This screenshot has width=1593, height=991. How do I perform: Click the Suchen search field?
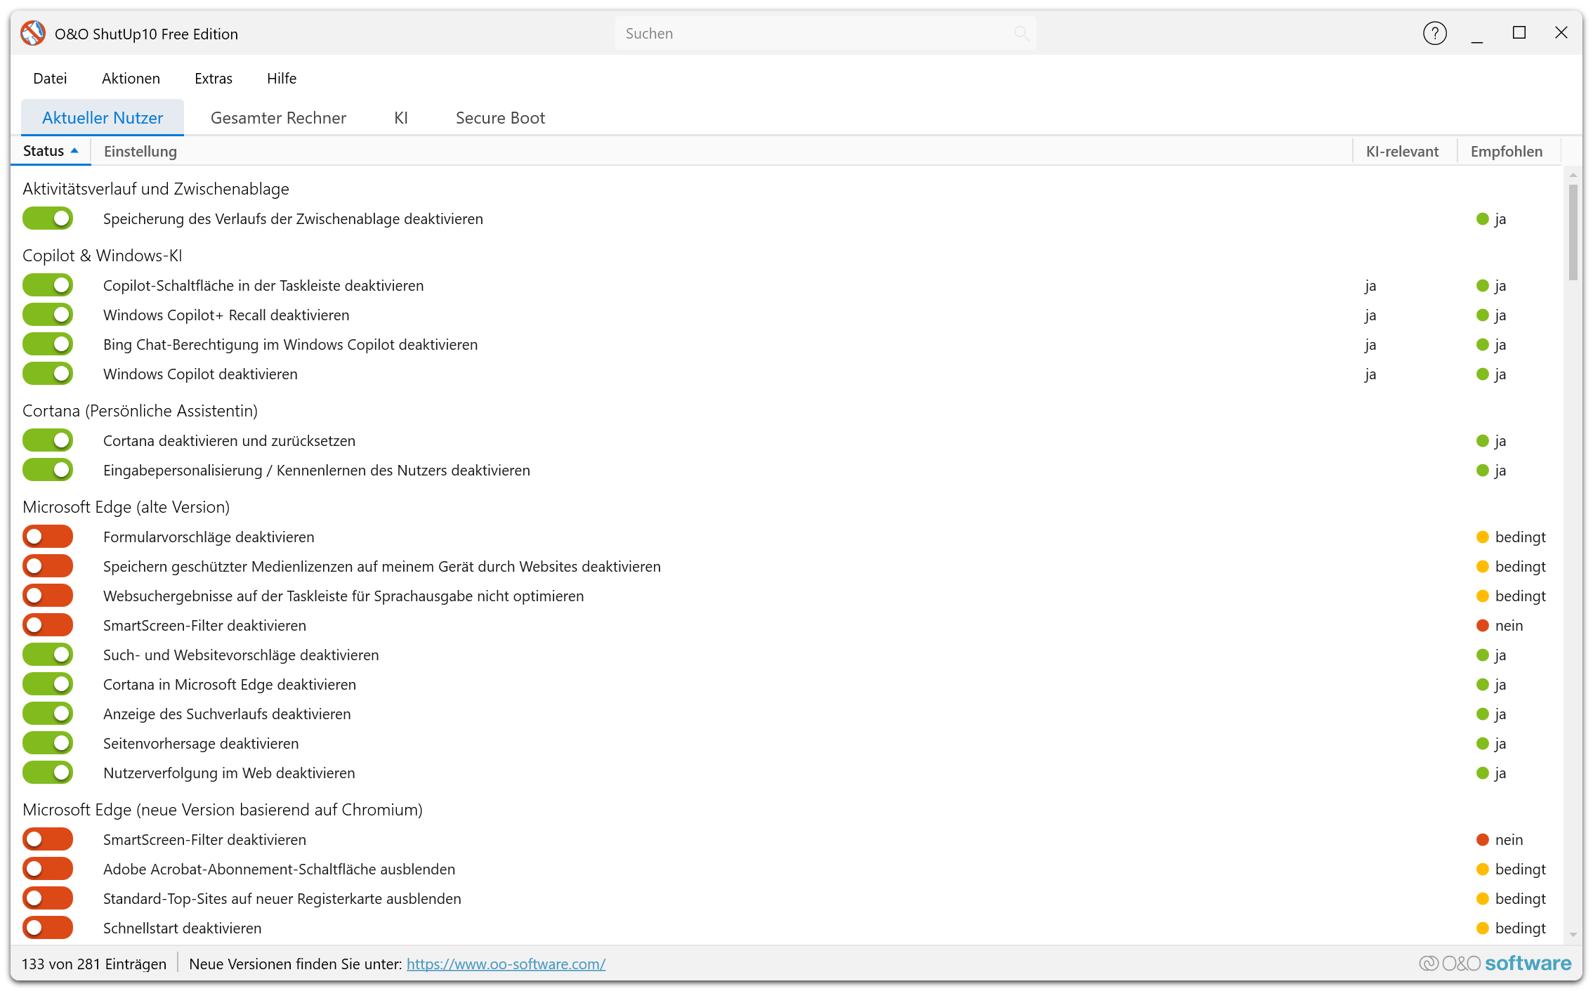(825, 33)
